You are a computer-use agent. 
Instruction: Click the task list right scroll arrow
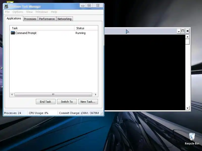point(95,95)
